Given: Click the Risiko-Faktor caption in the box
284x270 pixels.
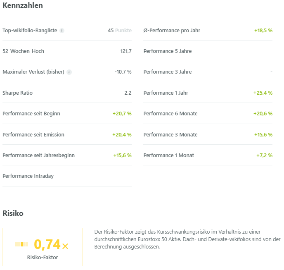Looking at the screenshot, I should pos(43,258).
